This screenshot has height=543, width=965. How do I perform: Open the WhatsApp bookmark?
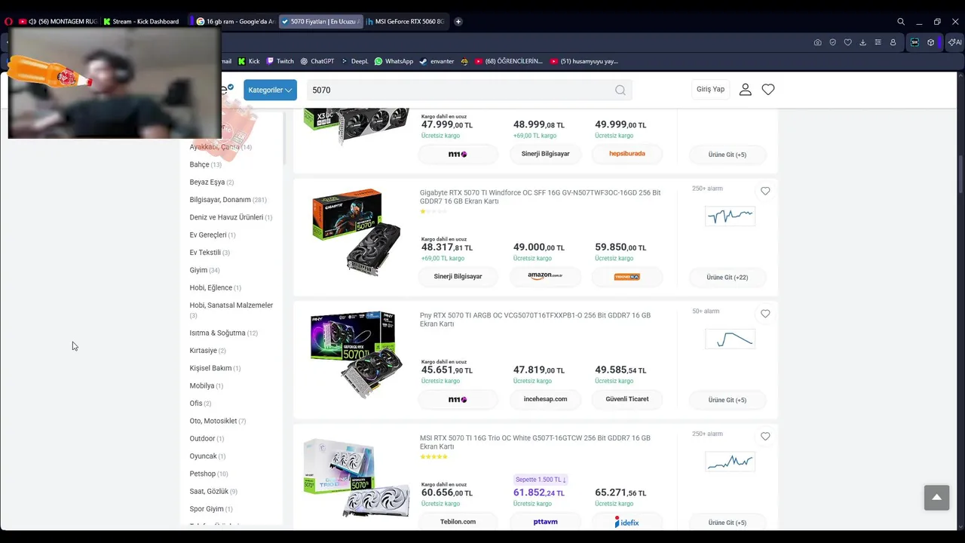pos(394,61)
